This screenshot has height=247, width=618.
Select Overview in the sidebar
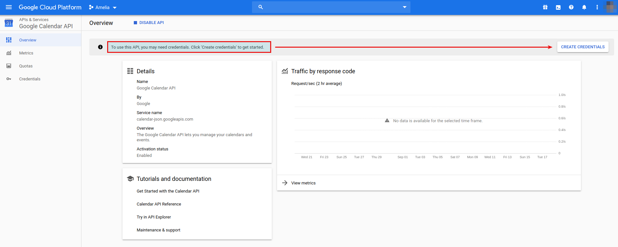(28, 40)
